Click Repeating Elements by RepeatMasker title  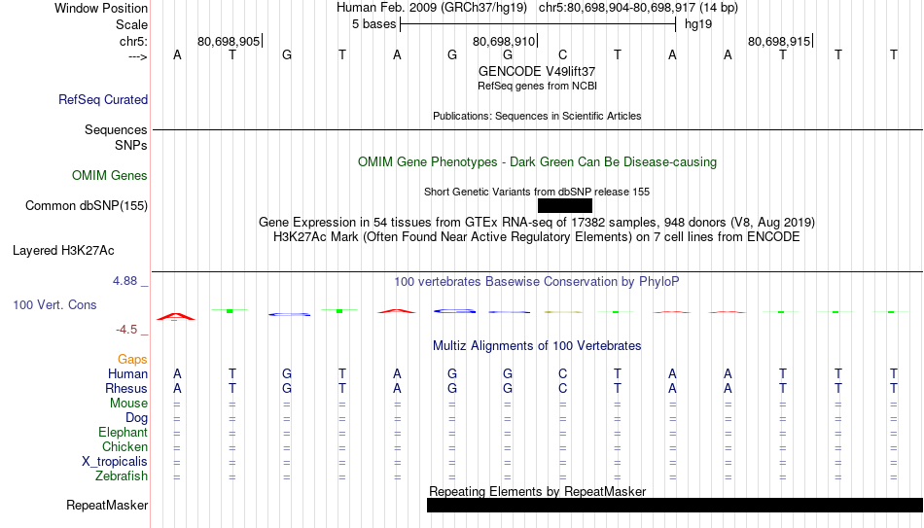point(538,491)
